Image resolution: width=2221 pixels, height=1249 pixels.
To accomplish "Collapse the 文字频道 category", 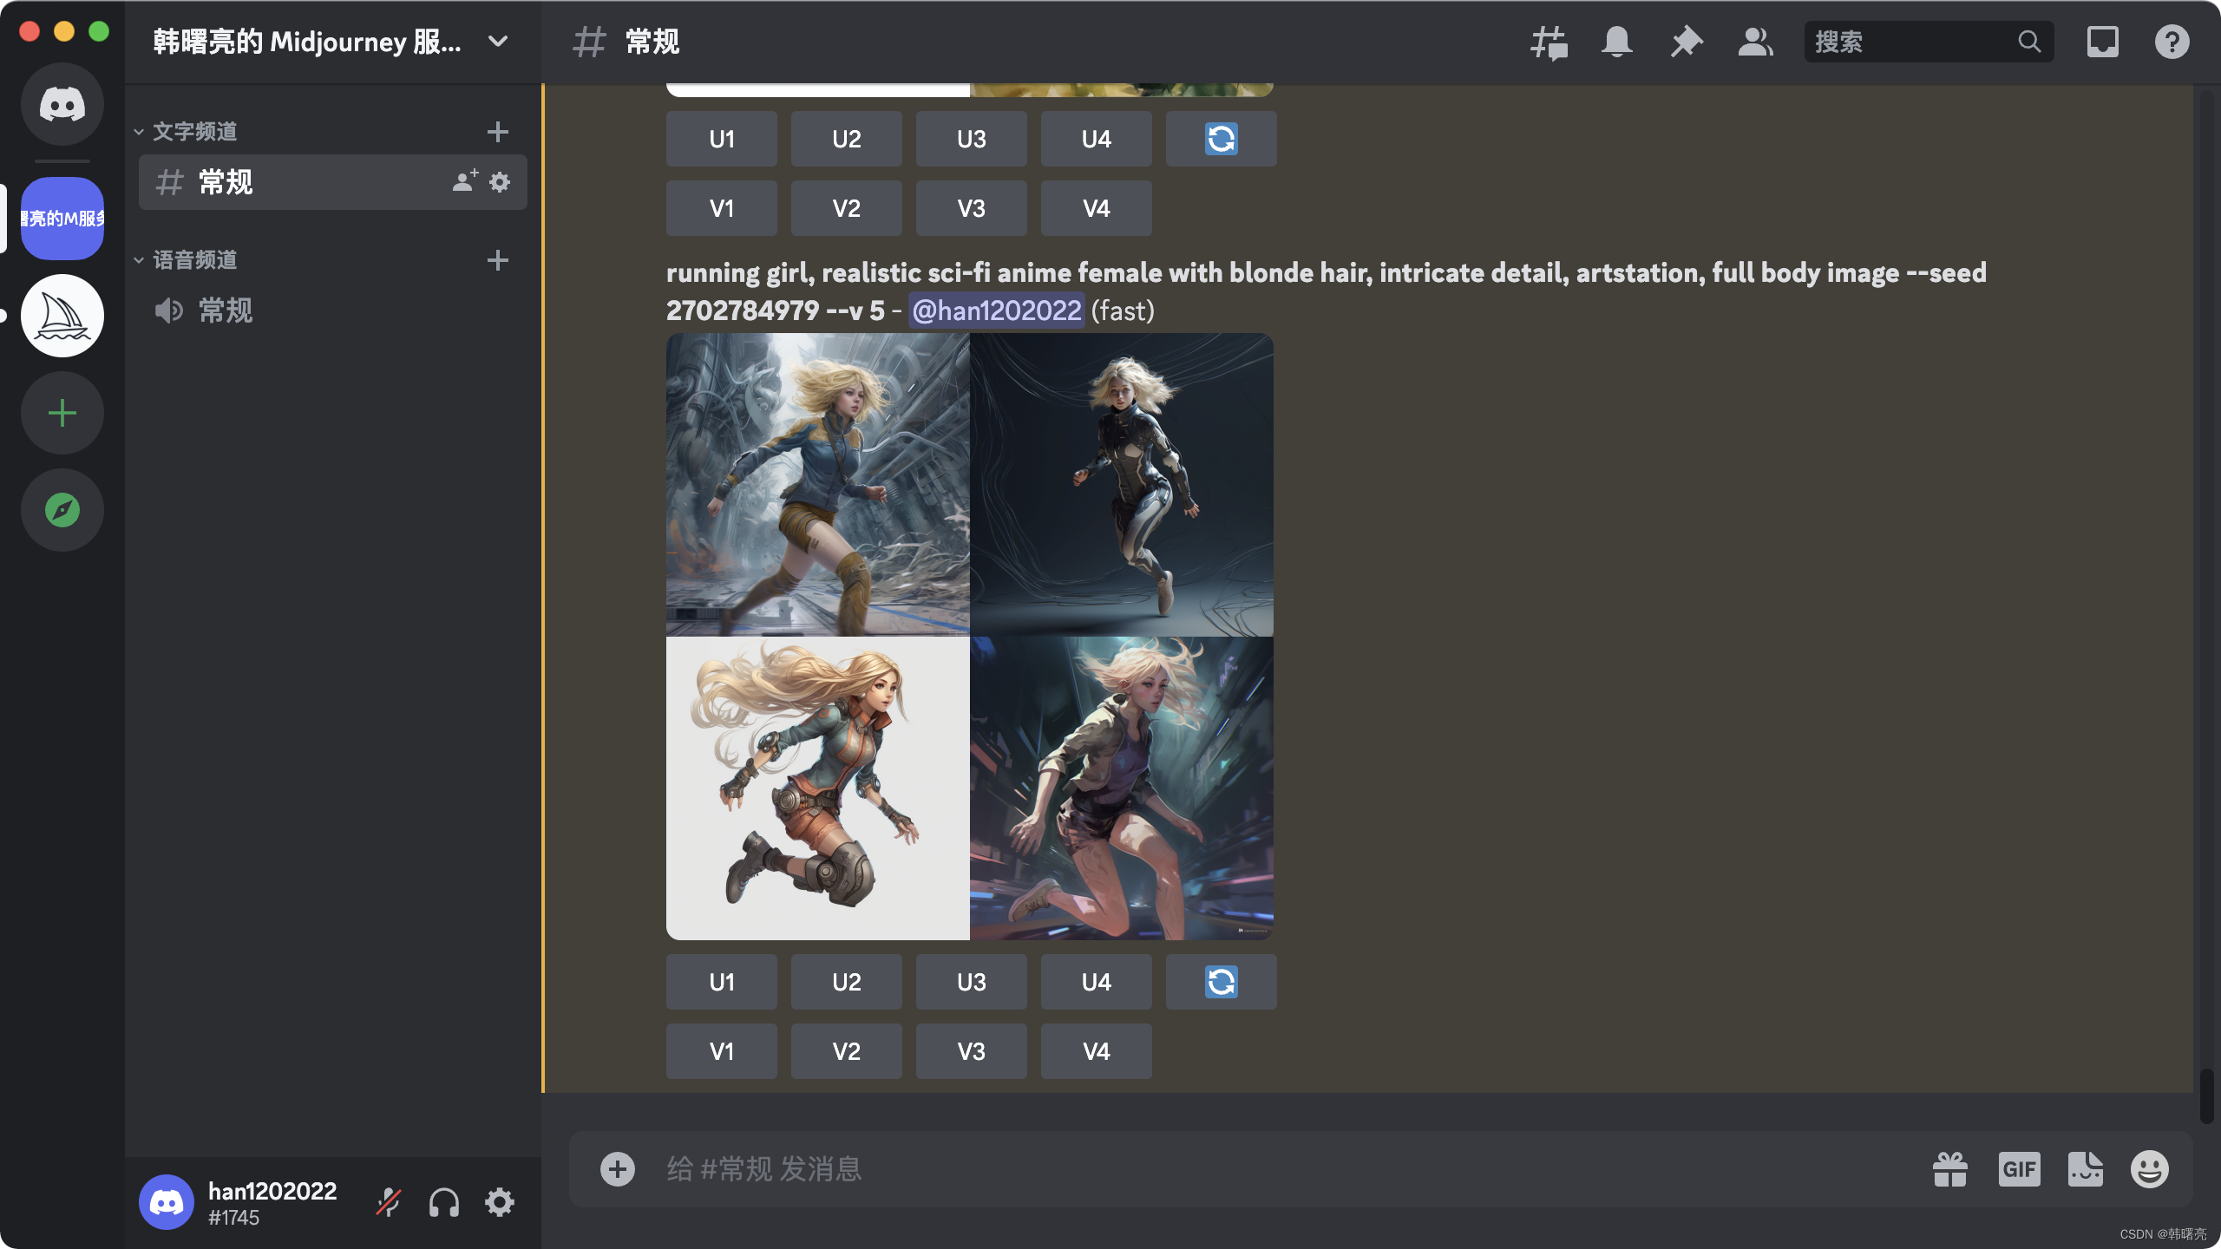I will pos(194,132).
